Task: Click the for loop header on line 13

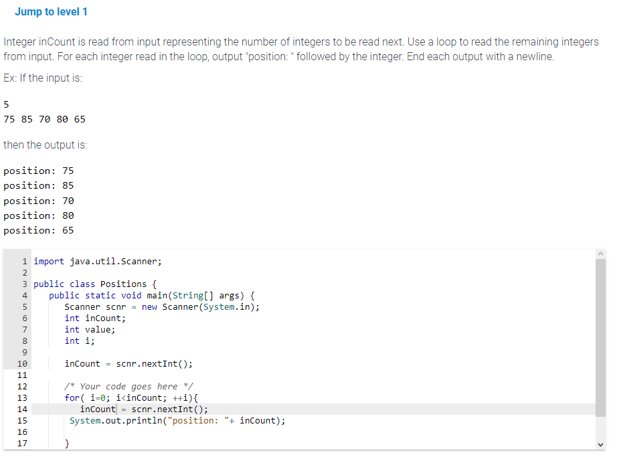Action: [131, 398]
